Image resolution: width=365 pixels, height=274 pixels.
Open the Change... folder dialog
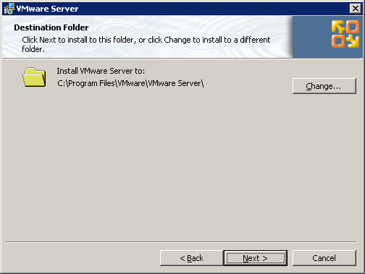tap(324, 86)
